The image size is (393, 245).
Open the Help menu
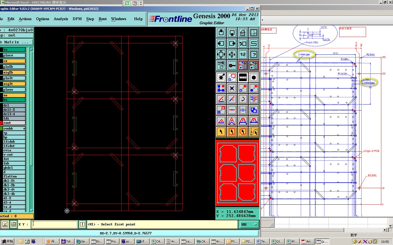coord(138,19)
